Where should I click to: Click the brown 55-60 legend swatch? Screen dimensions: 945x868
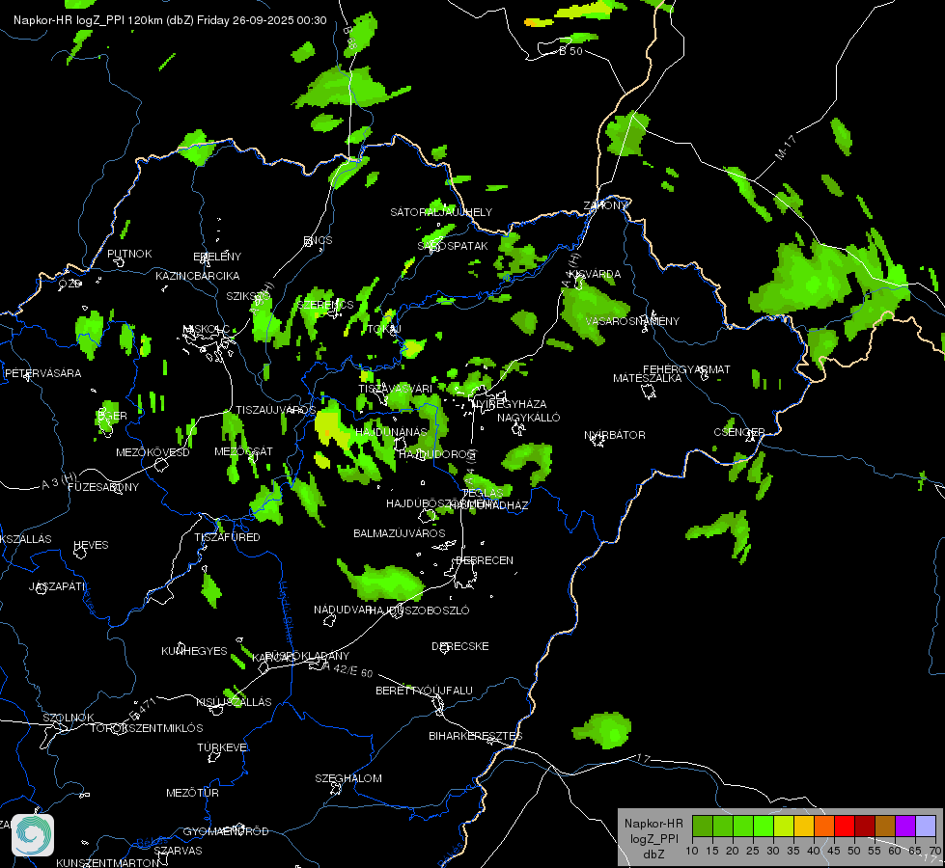(885, 827)
